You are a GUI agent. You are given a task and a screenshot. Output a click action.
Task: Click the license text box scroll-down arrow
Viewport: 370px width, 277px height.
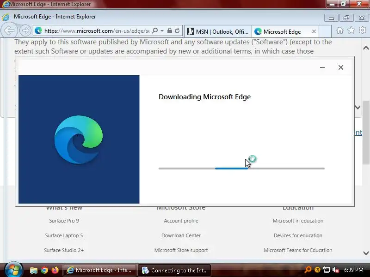[x=358, y=108]
